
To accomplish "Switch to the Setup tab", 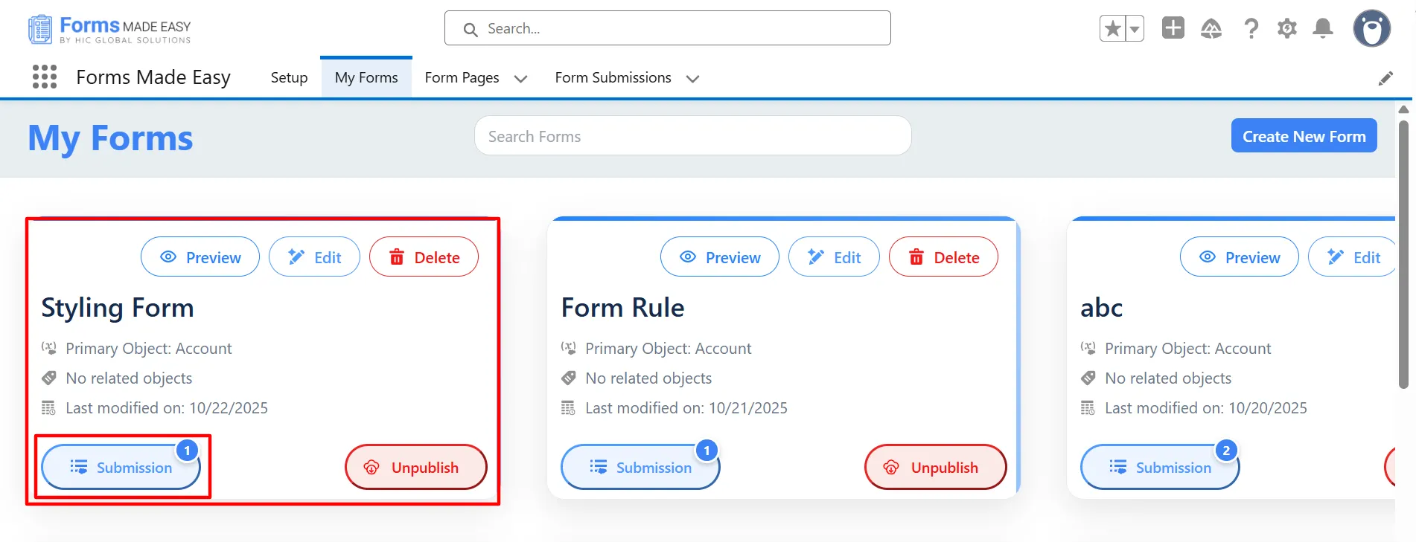I will point(289,77).
